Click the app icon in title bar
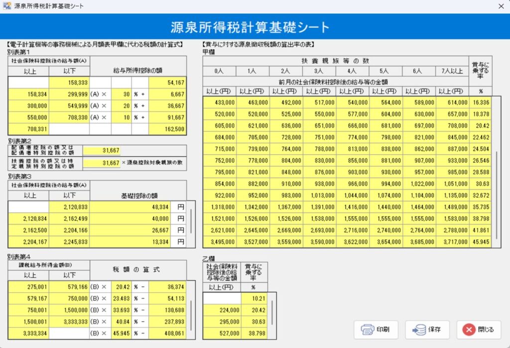This screenshot has width=510, height=348. (x=7, y=6)
